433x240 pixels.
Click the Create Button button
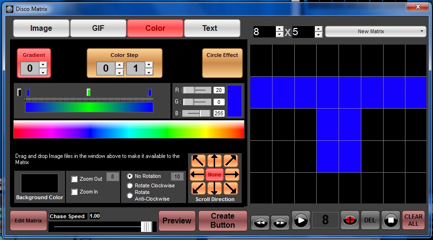click(x=223, y=221)
